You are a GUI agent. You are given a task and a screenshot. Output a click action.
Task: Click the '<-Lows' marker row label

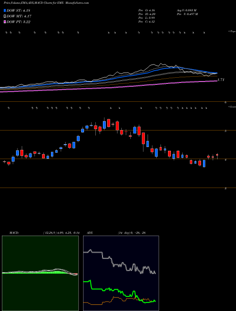click(x=232, y=106)
